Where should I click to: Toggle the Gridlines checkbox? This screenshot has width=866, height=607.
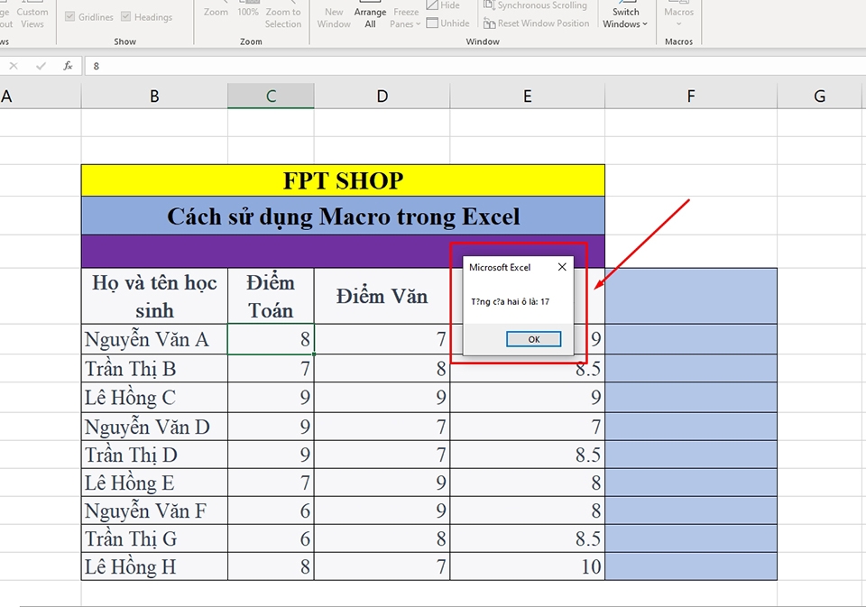tap(89, 17)
